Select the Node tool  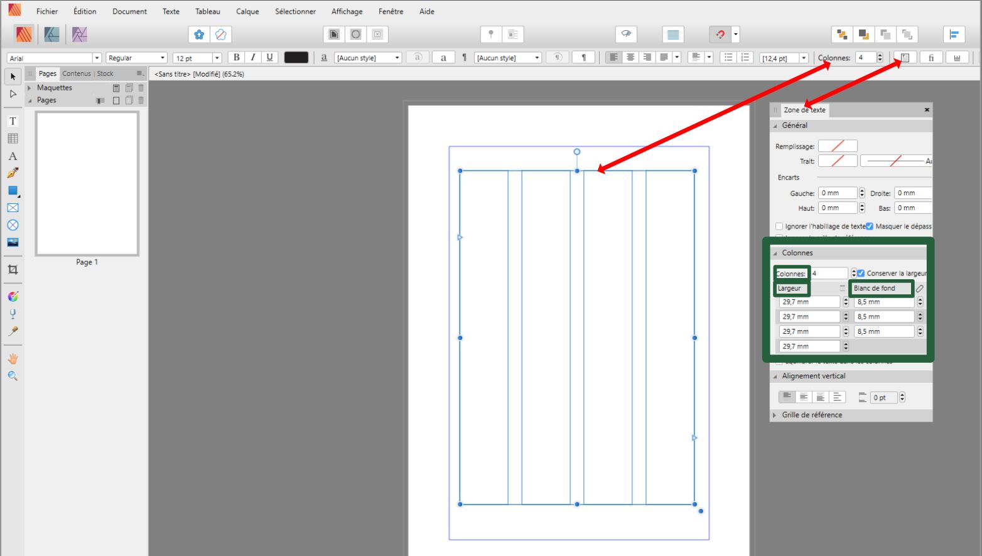[x=13, y=94]
